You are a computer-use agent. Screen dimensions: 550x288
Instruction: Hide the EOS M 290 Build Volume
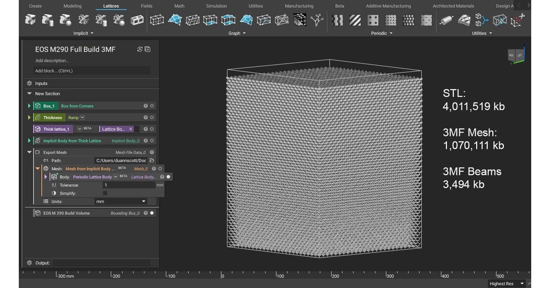tap(152, 213)
